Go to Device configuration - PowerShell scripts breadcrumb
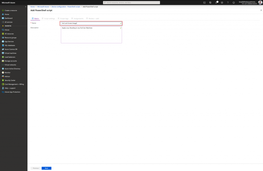Screen dimensions: 263x171 pyautogui.click(x=66, y=7)
